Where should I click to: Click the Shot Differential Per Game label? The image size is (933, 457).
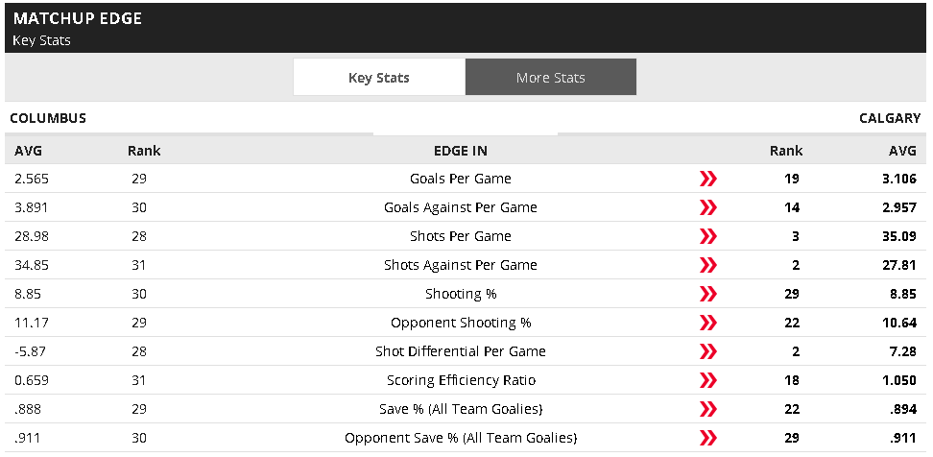coord(461,351)
